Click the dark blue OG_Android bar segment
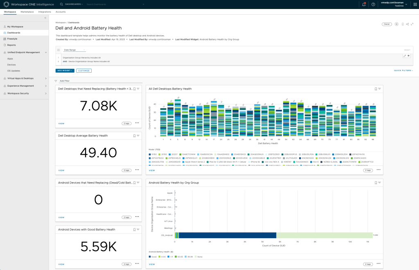This screenshot has width=419, height=270. pyautogui.click(x=227, y=235)
